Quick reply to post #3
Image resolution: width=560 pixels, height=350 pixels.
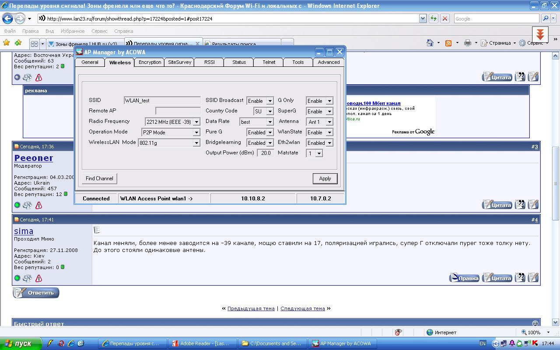tap(533, 204)
